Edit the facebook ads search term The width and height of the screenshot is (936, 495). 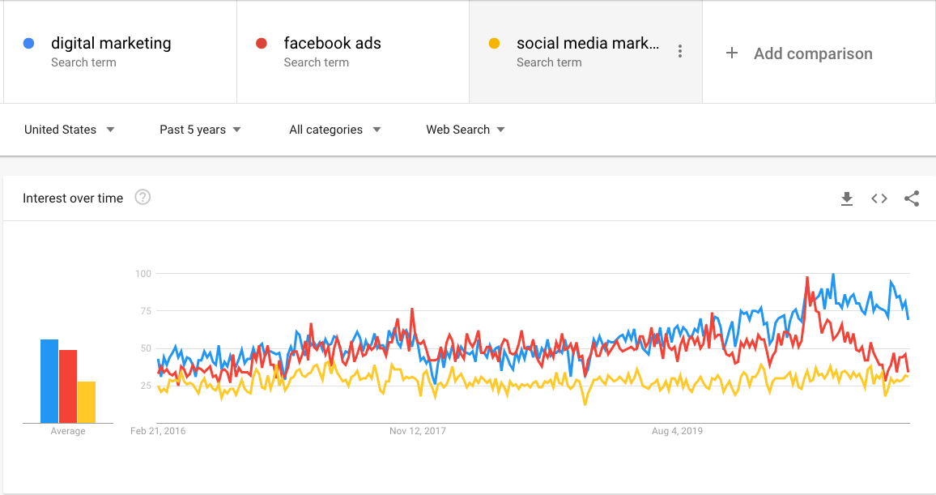click(332, 44)
